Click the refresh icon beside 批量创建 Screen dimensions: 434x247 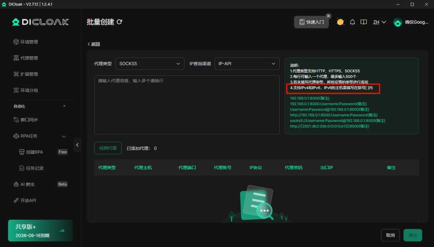[120, 22]
